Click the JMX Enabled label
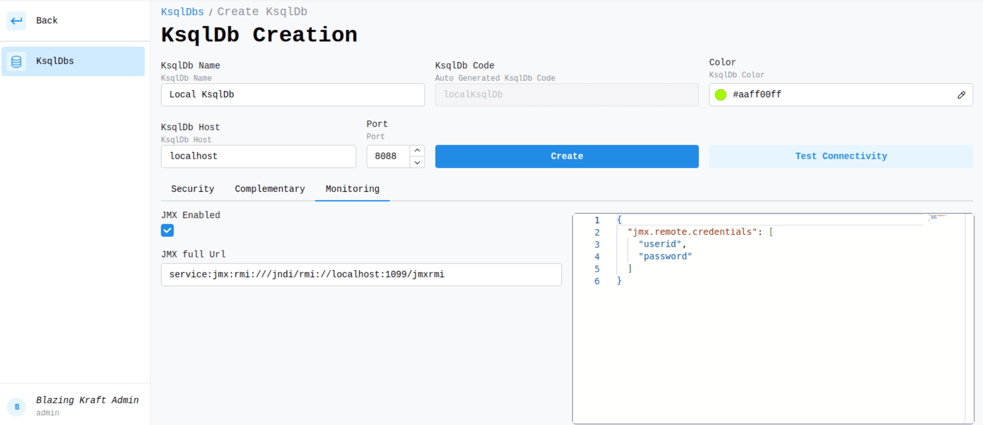Screen dimensions: 983x425 tap(191, 215)
